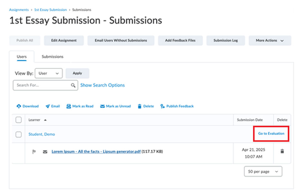Open the 50 per page dropdown

pos(263,171)
